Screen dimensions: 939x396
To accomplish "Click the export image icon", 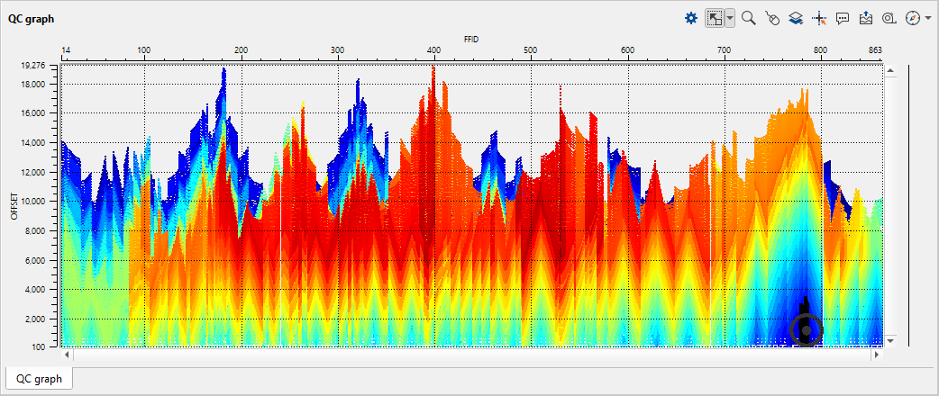I will (x=866, y=17).
